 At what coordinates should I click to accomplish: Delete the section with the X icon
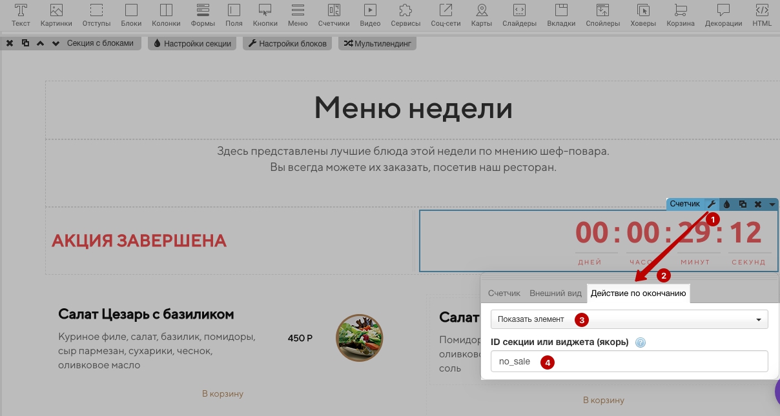click(x=10, y=43)
